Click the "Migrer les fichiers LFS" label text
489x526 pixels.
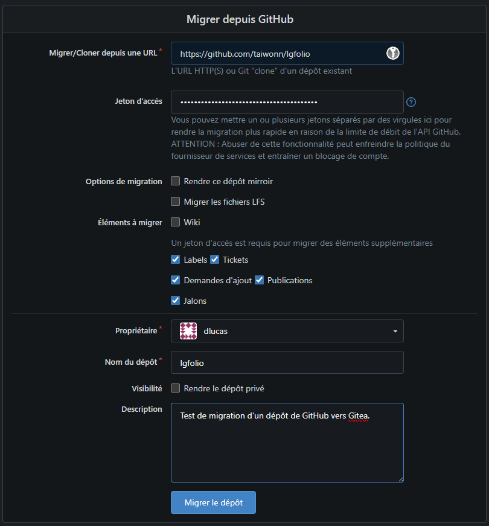(224, 202)
